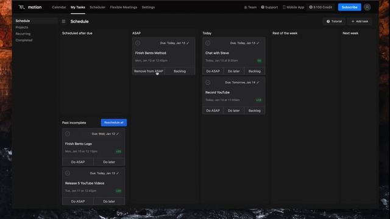This screenshot has width=390, height=219.
Task: Open Completed in the sidebar
Action: [24, 40]
